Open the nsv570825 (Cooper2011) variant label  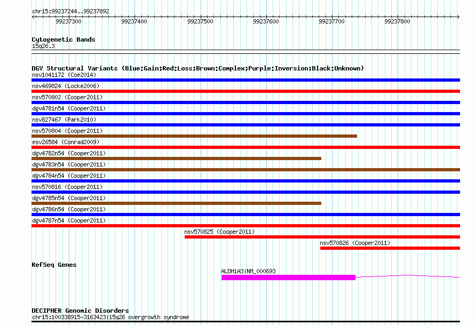[219, 232]
